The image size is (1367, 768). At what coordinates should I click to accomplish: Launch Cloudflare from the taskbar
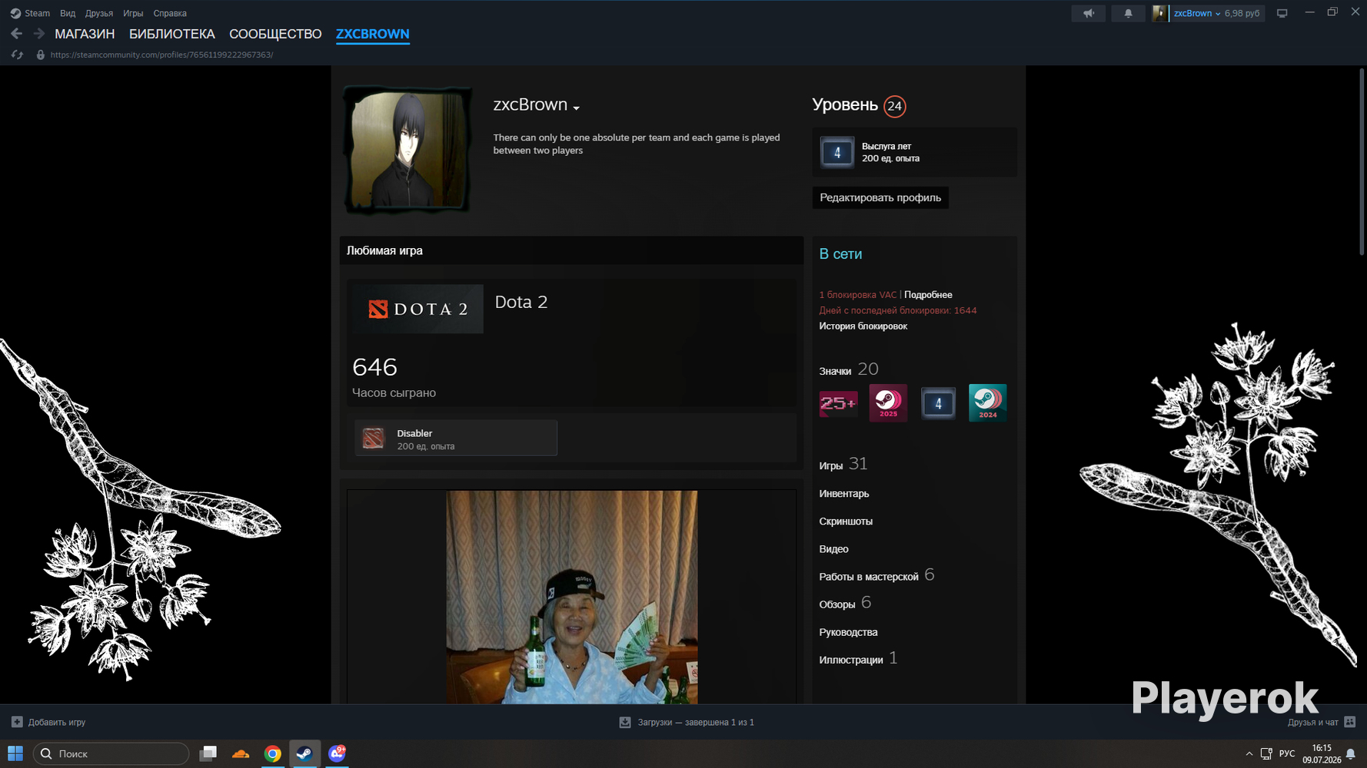click(x=241, y=753)
